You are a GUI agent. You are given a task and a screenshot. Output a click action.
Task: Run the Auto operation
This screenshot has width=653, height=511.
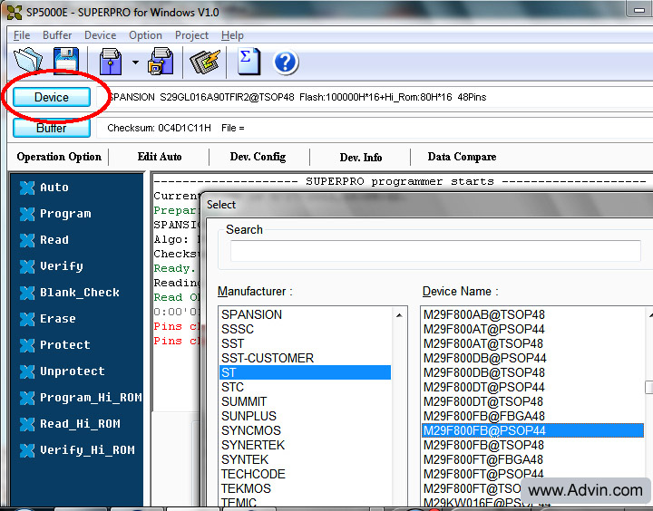pyautogui.click(x=44, y=188)
